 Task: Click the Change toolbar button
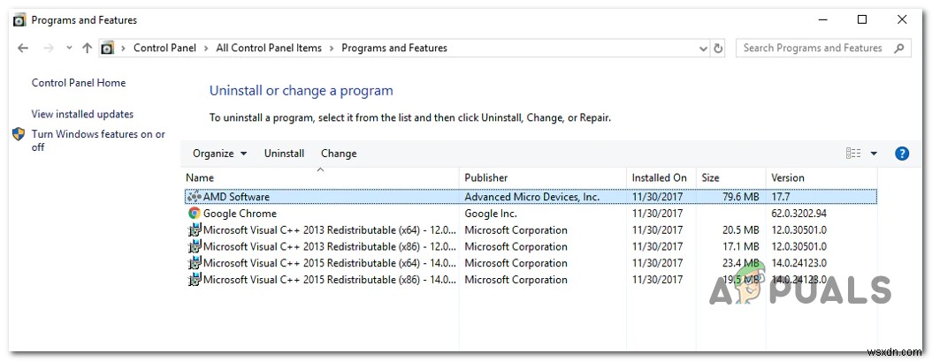coord(339,154)
